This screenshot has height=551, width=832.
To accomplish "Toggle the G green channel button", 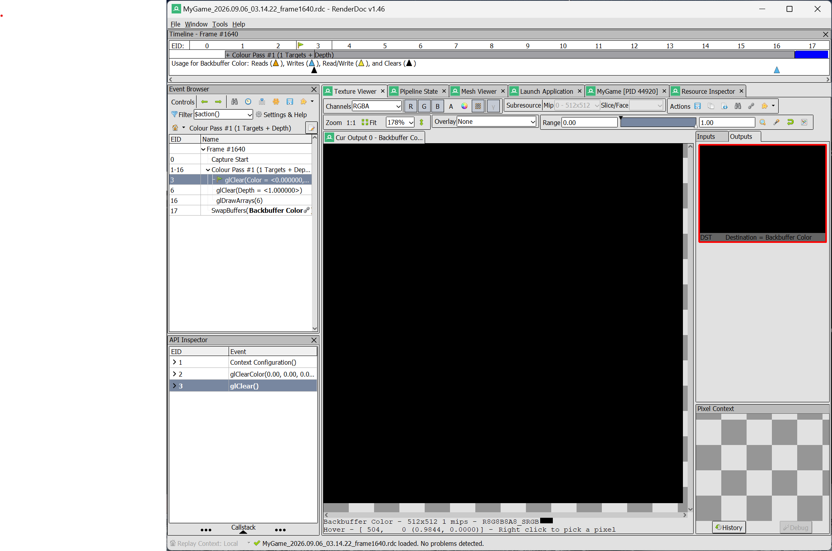I will tap(424, 106).
